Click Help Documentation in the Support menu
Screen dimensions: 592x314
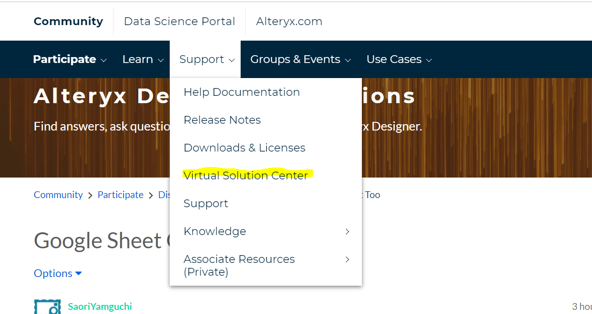coord(242,92)
